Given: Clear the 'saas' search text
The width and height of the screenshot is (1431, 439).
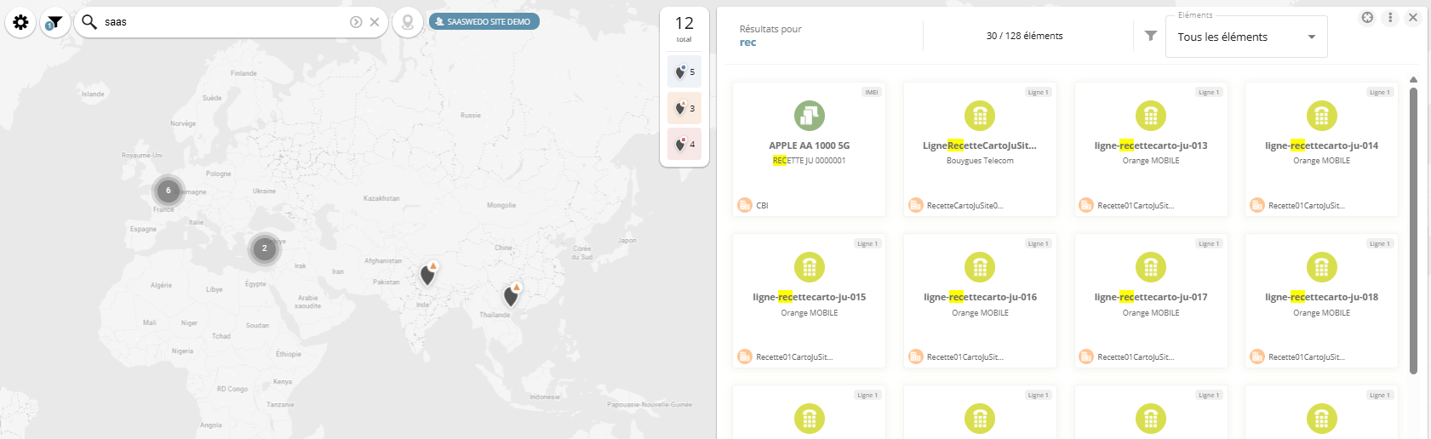Looking at the screenshot, I should (375, 22).
